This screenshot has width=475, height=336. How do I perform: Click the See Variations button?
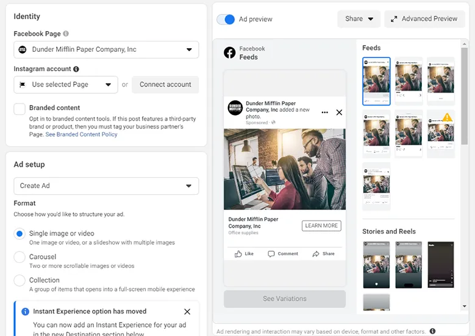pyautogui.click(x=285, y=299)
